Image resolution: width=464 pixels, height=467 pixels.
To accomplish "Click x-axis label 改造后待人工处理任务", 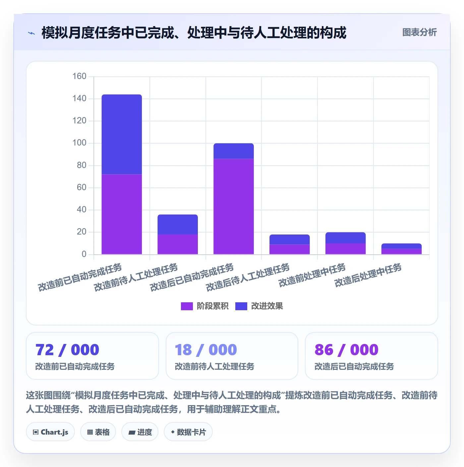I will [248, 277].
